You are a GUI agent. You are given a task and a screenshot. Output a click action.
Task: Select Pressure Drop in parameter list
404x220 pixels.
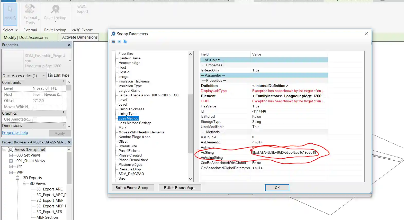130,169
